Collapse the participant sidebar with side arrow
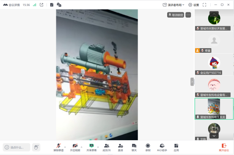Viewport: 234px width, 155px height. 192,82
